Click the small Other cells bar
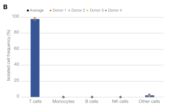This screenshot has width=170, height=109. click(x=149, y=96)
